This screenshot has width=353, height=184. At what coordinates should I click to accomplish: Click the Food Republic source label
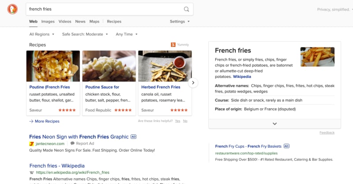click(98, 110)
